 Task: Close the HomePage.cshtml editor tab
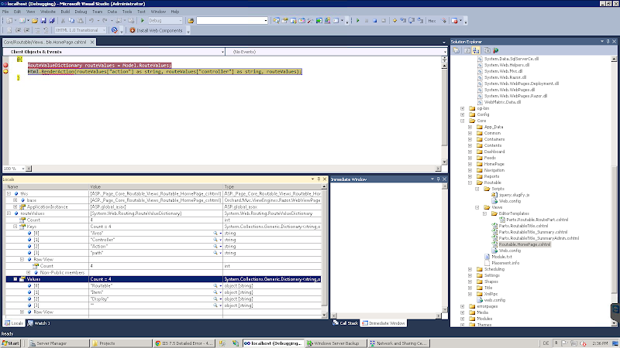(92, 43)
